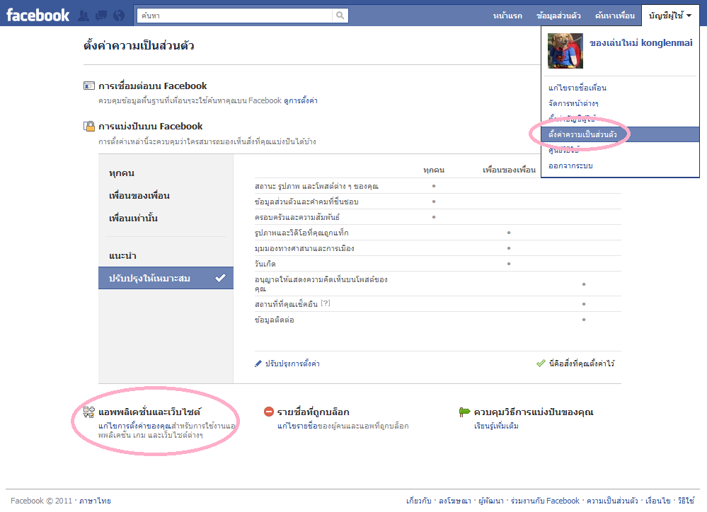Open ผู้พัฒนา footer link

point(490,501)
